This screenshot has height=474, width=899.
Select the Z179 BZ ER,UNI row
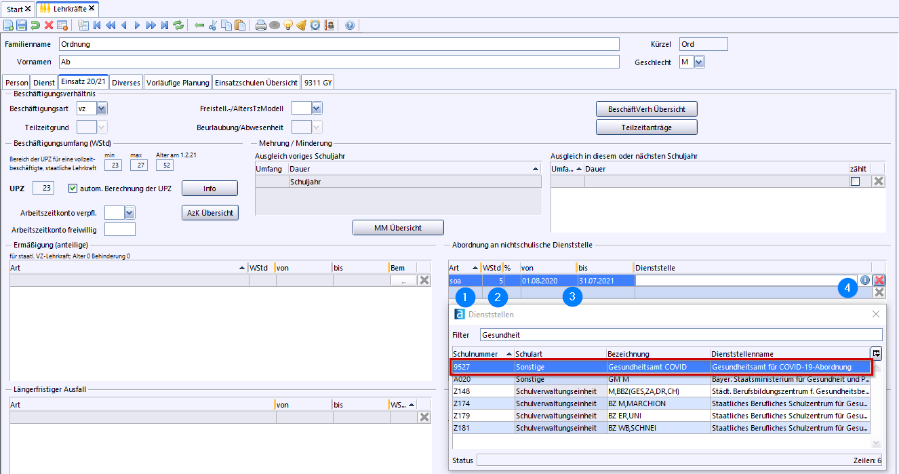click(x=661, y=415)
